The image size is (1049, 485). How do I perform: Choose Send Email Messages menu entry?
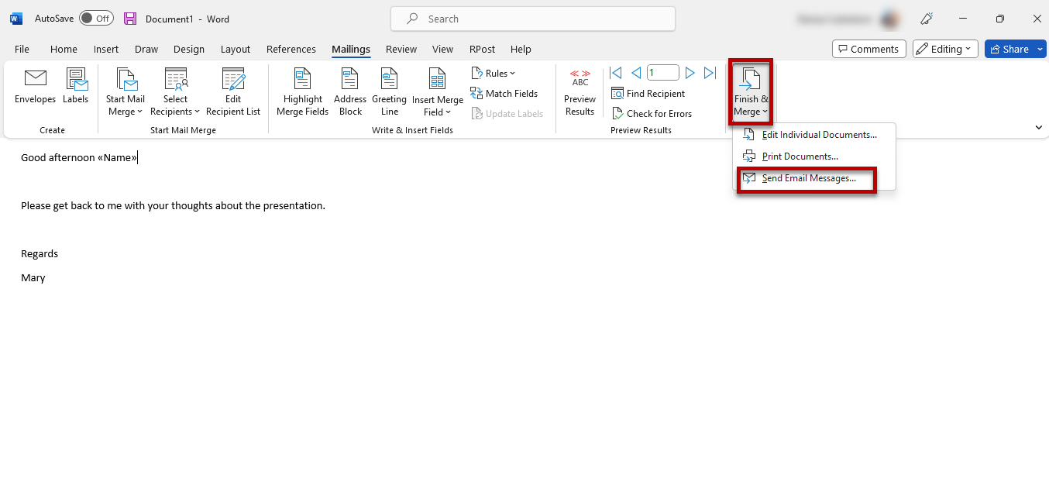[x=808, y=178]
